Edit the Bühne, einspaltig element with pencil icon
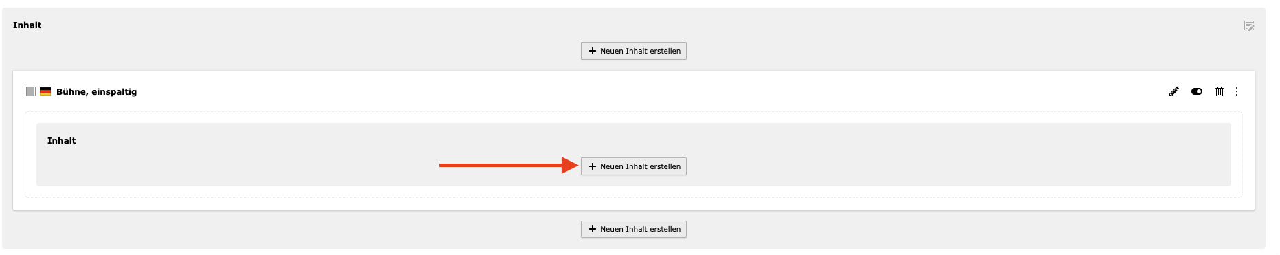1280x255 pixels. tap(1174, 91)
